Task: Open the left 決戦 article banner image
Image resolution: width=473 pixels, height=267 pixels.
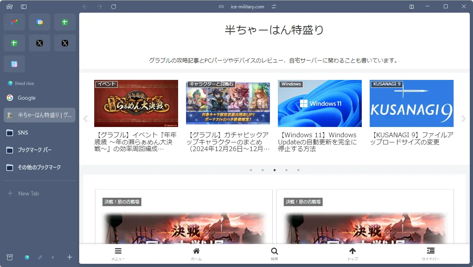Action: (x=184, y=228)
